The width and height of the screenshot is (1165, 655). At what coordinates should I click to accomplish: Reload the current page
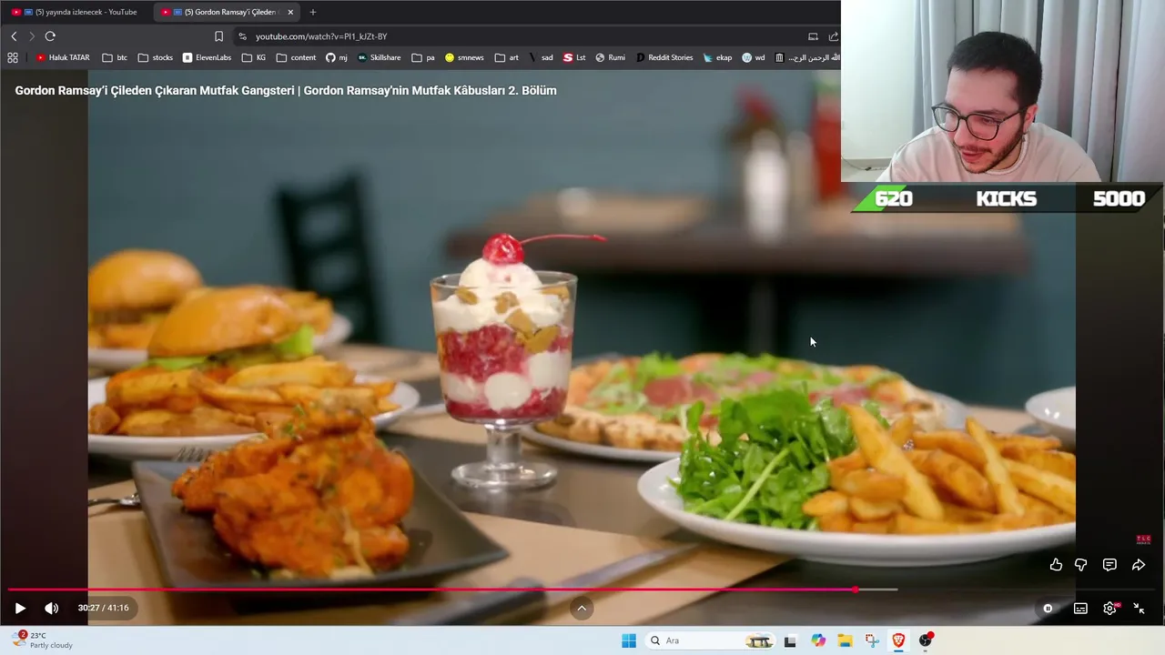click(x=50, y=36)
